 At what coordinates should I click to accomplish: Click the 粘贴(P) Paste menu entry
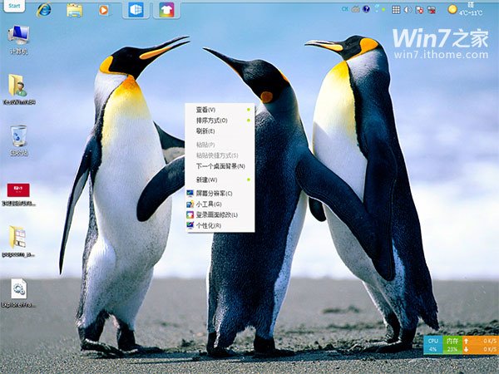click(x=220, y=145)
